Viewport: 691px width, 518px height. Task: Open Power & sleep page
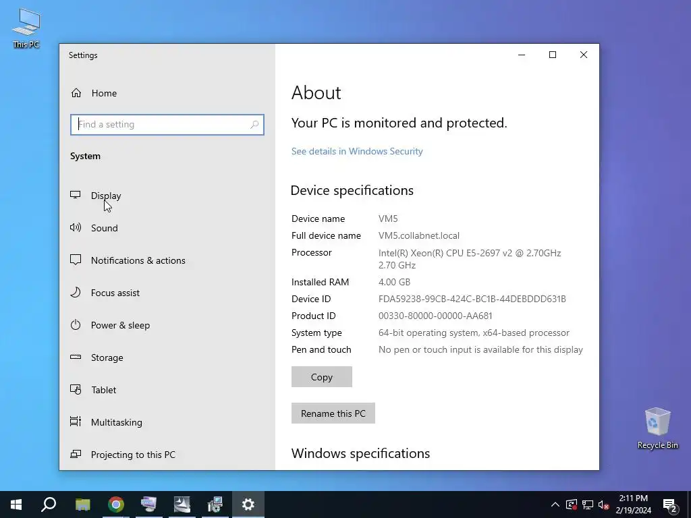(120, 325)
